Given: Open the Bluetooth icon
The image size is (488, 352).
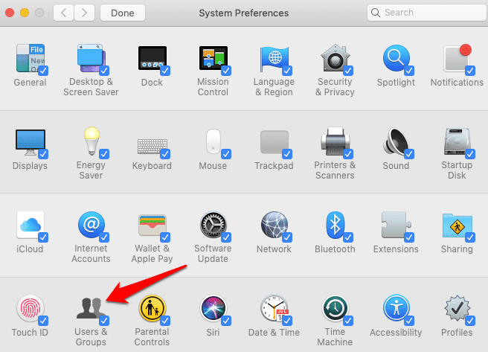Looking at the screenshot, I should tap(335, 225).
